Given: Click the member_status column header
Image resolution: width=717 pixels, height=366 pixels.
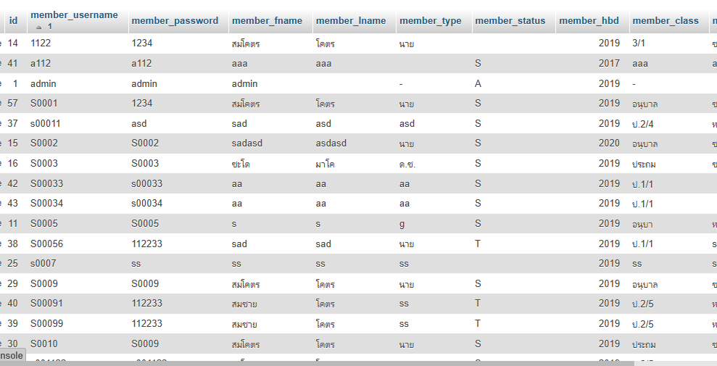Looking at the screenshot, I should [x=510, y=21].
